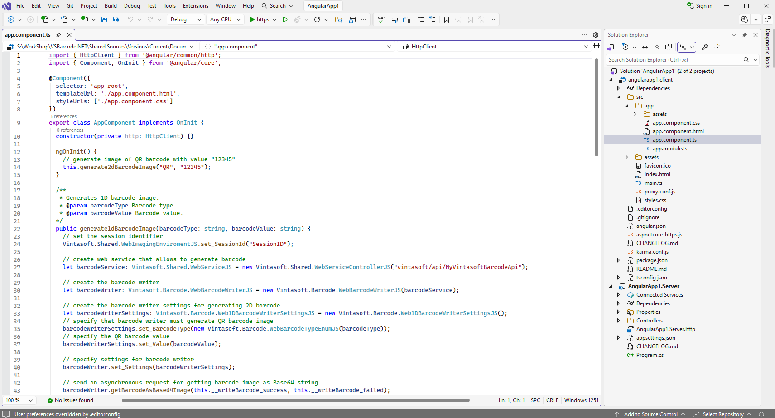The image size is (775, 418).
Task: Toggle pin on app.component.ts tab
Action: 58,35
